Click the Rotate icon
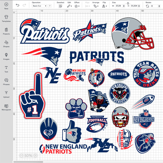 [148, 6]
